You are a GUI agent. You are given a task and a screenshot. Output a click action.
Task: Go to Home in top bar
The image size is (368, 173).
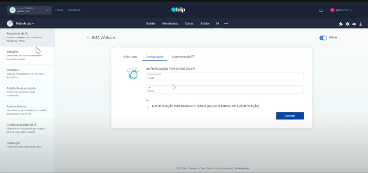(x=59, y=10)
